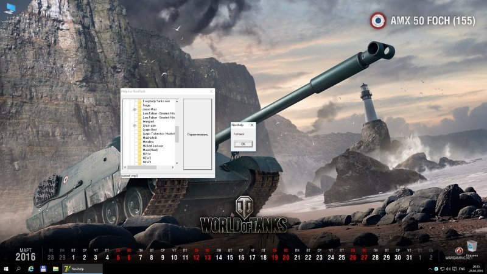Expand the Jason Mraz folder node
This screenshot has height=274, width=487.
pos(135,110)
